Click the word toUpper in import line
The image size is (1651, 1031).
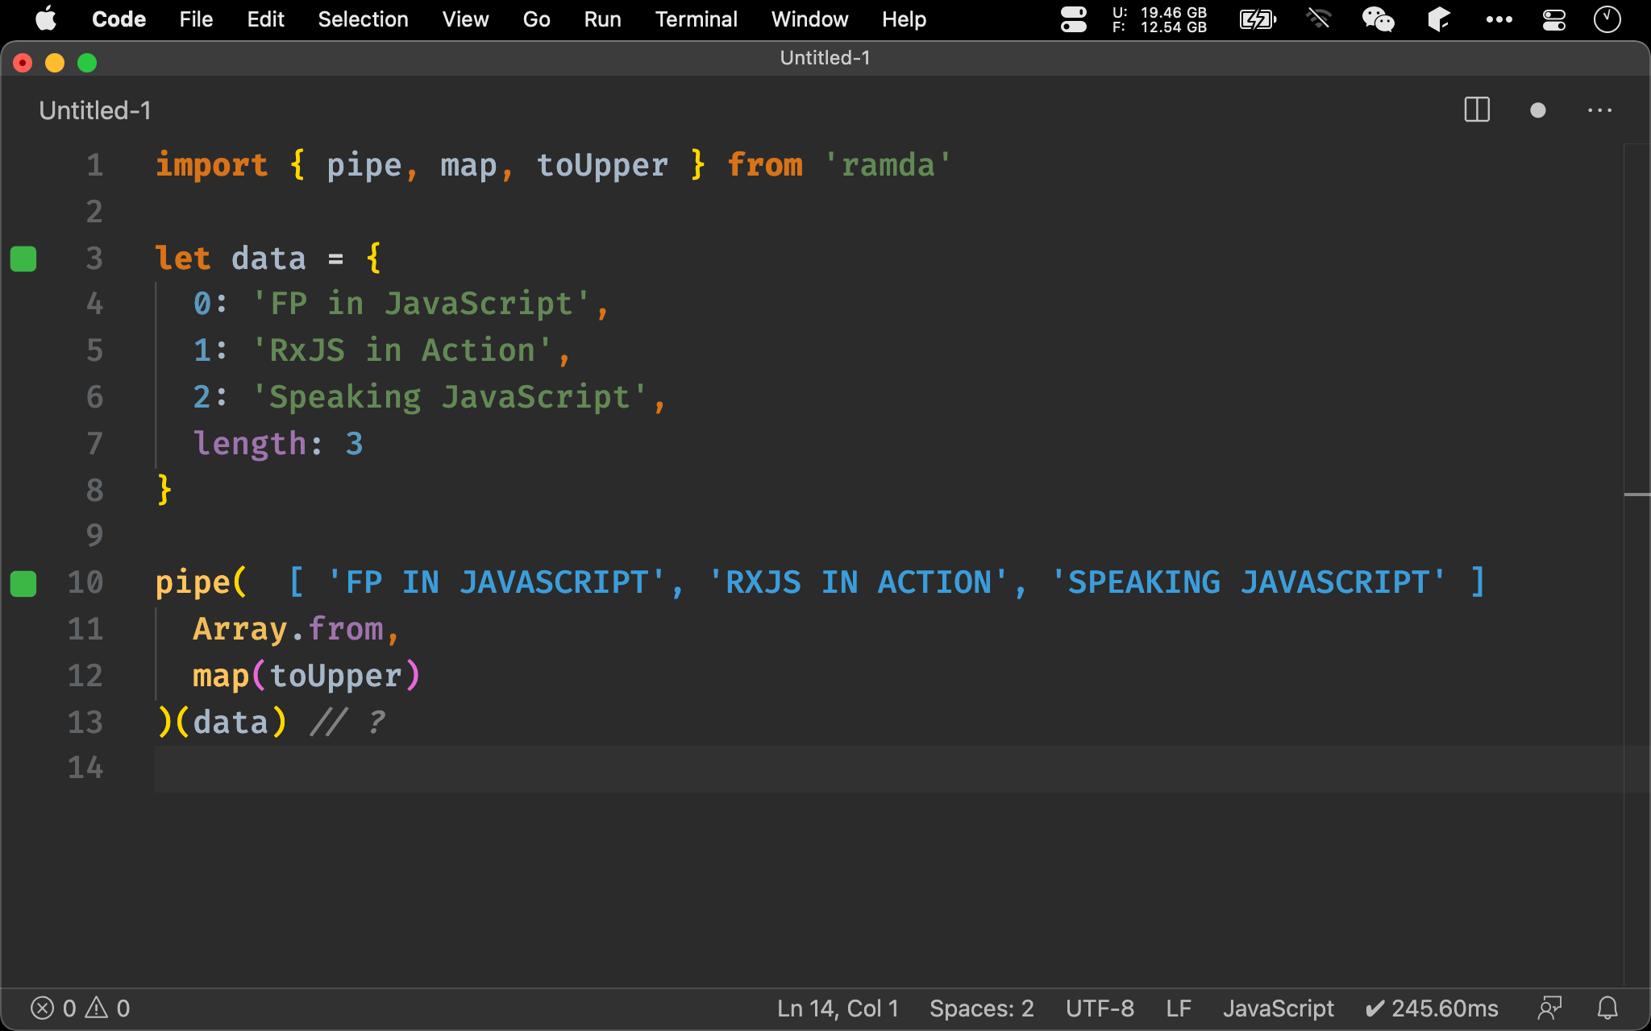click(x=602, y=165)
